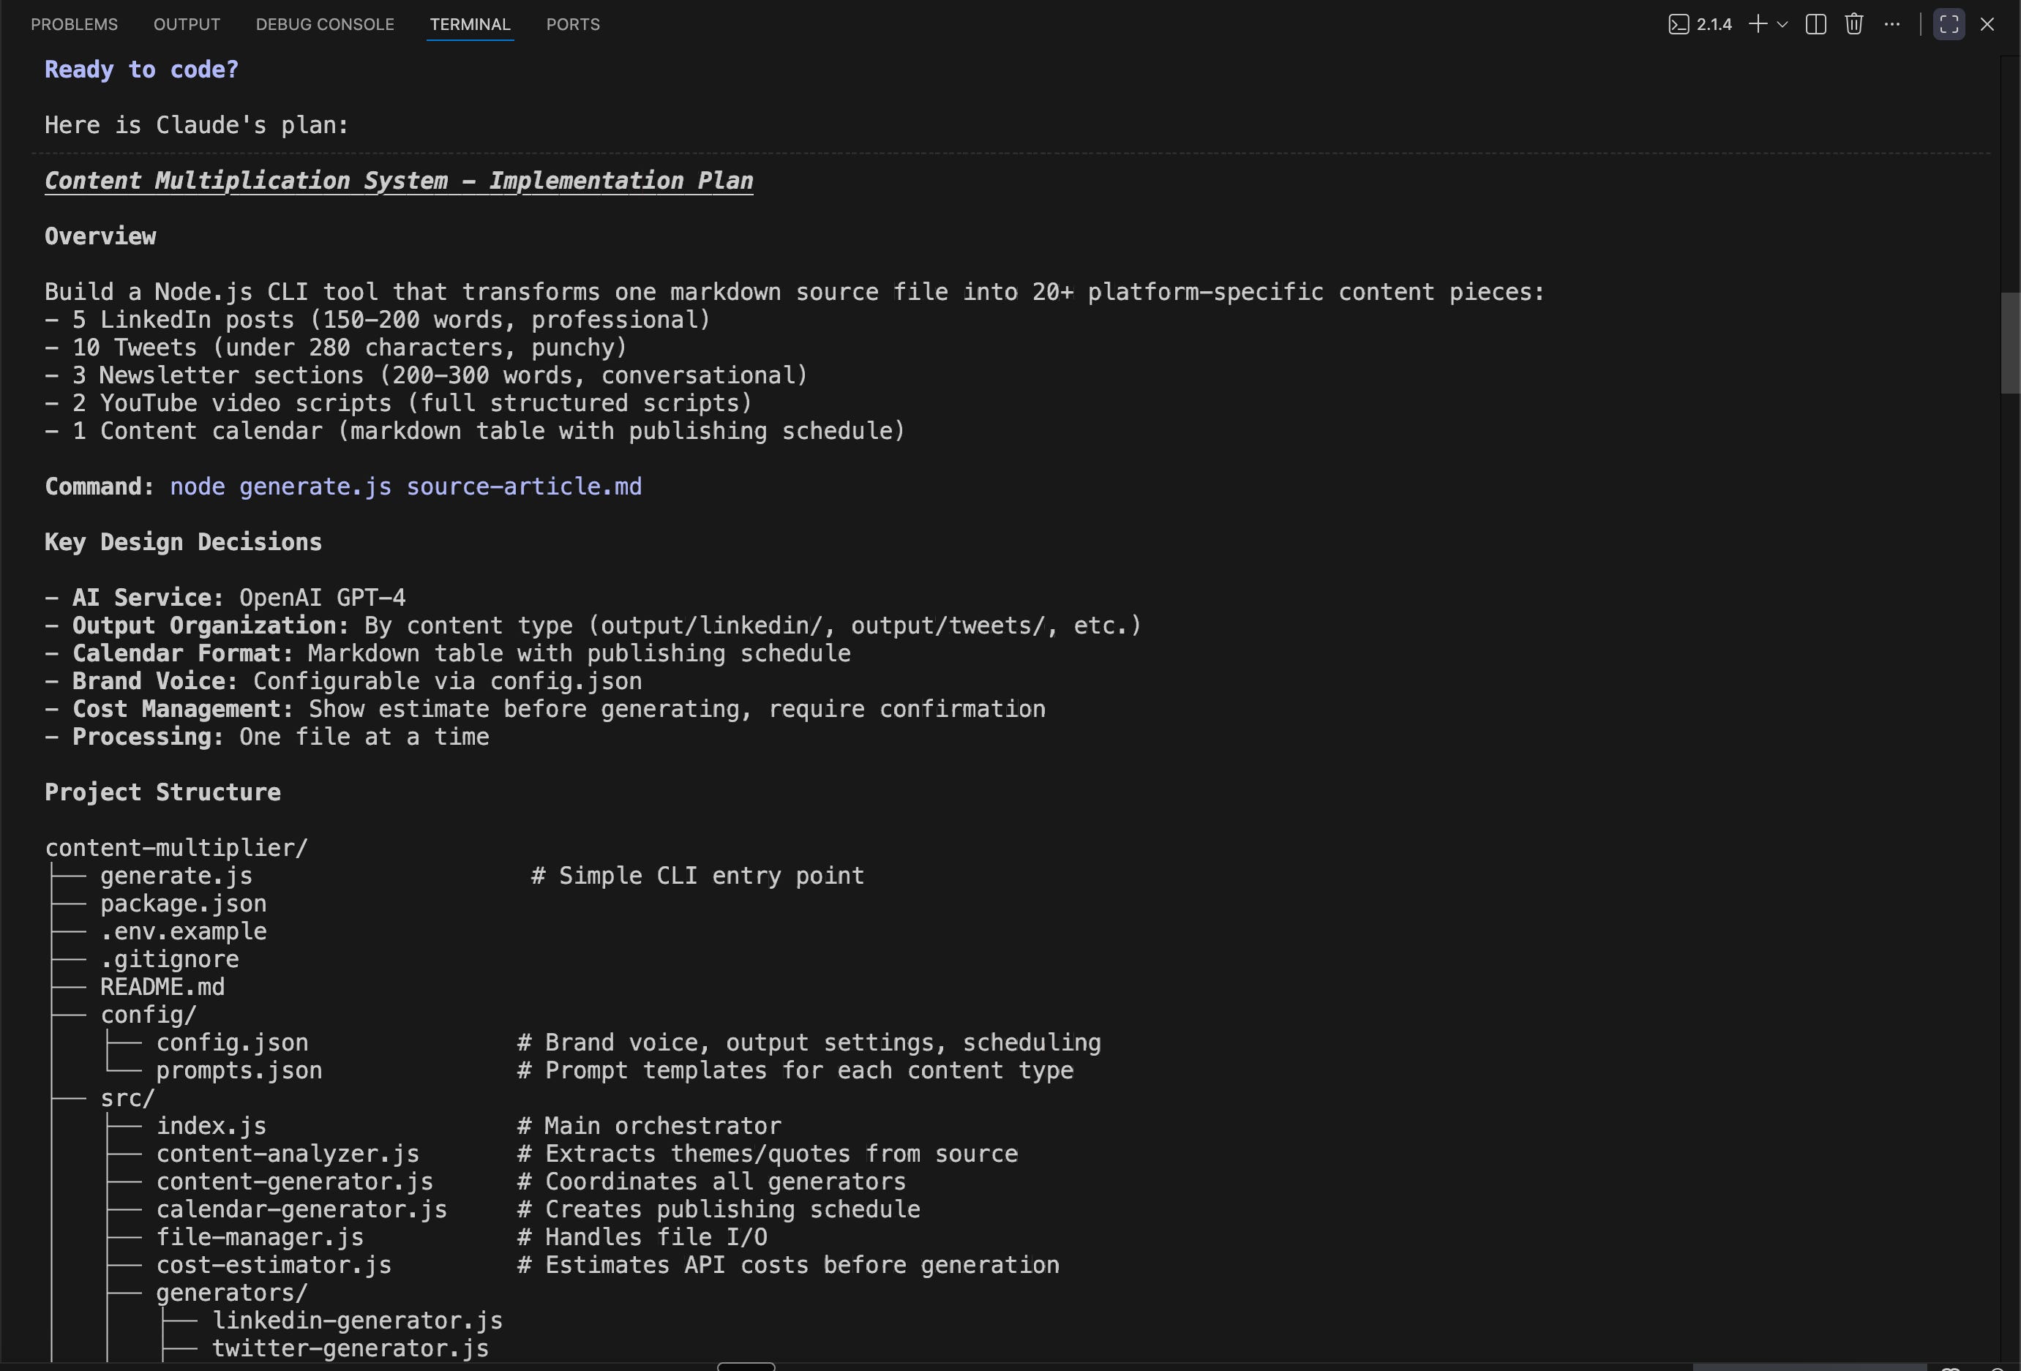
Task: Click the 2.1.4 terminal name label
Action: click(x=1714, y=24)
